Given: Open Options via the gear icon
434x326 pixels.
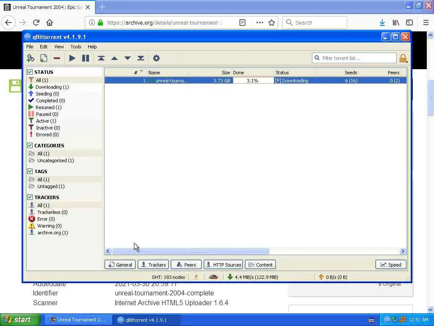Looking at the screenshot, I should tap(156, 58).
